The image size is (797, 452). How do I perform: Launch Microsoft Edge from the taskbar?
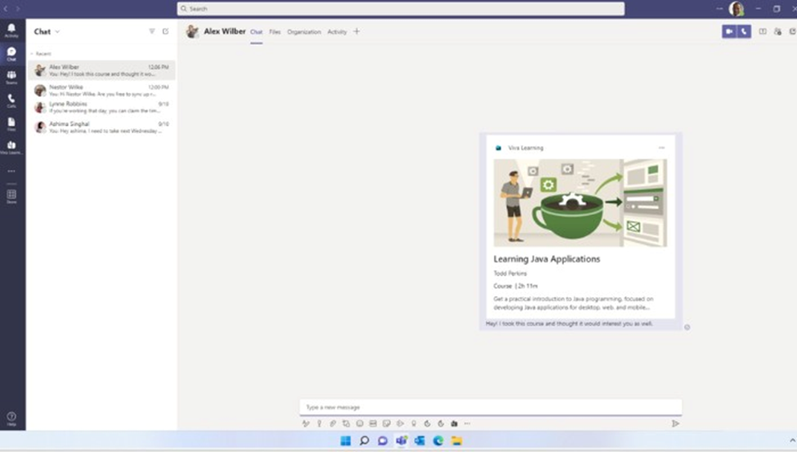tap(438, 441)
